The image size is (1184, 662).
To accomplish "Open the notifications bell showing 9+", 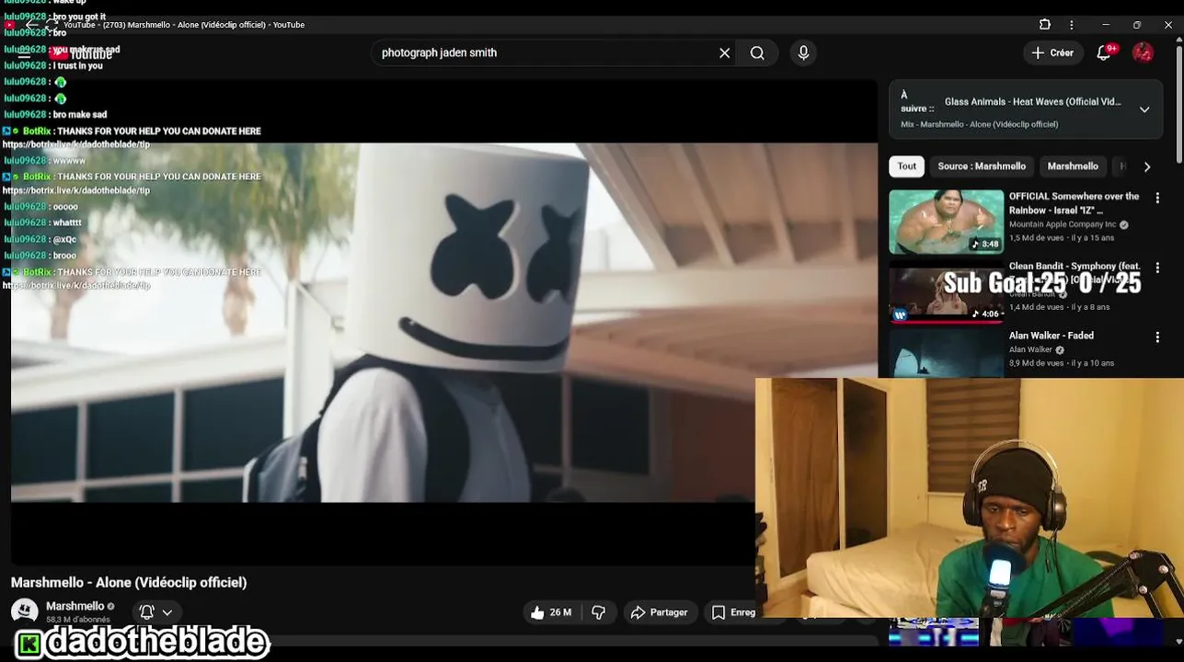I will click(x=1105, y=53).
